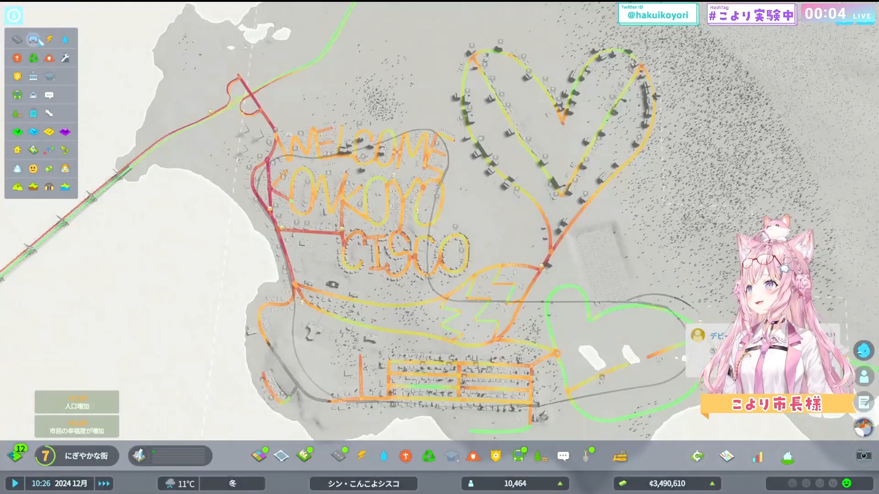
Task: Open Healthcare build menu in bottom toolbar
Action: pos(406,456)
